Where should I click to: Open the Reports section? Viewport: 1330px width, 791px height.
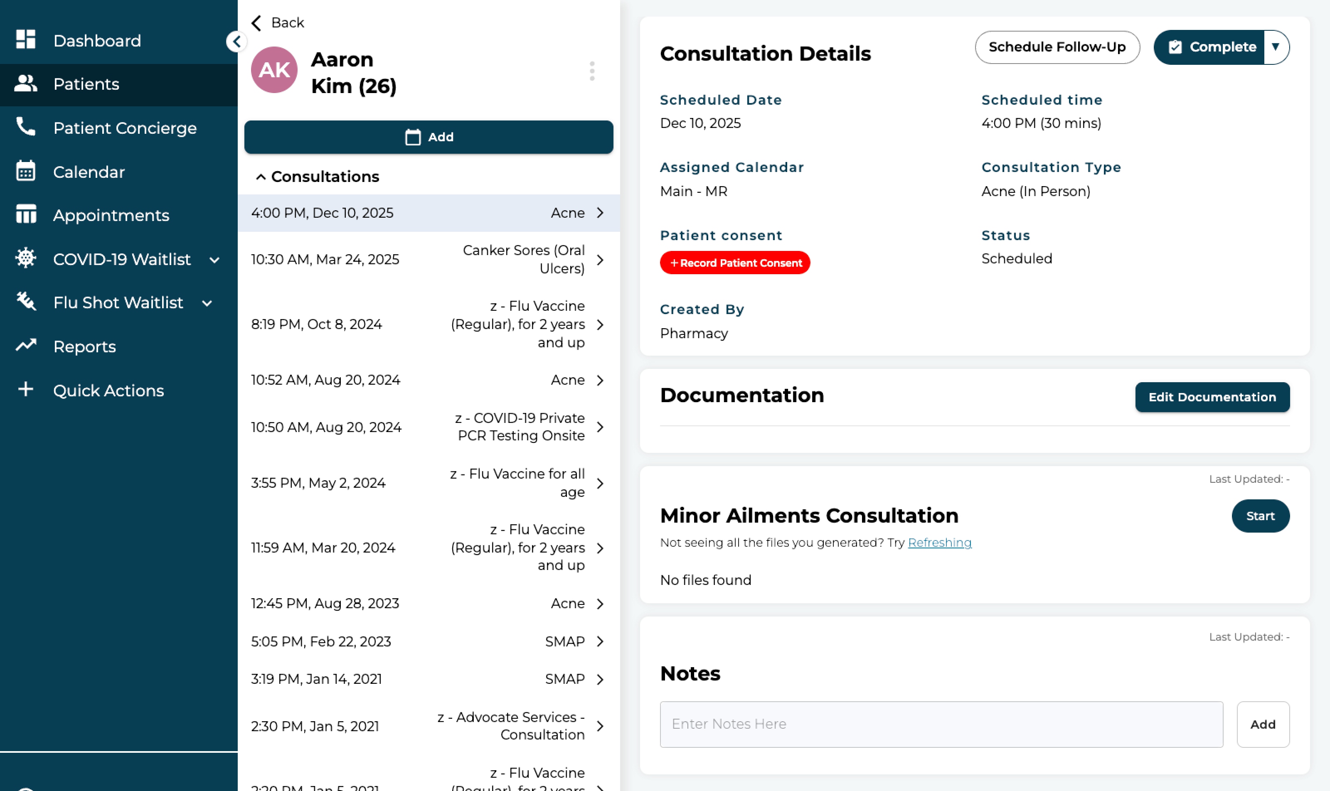pyautogui.click(x=118, y=346)
